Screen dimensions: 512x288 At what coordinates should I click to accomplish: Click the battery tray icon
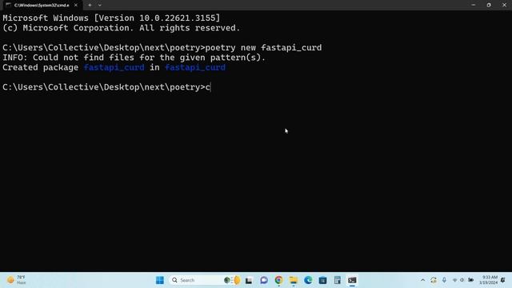470,280
